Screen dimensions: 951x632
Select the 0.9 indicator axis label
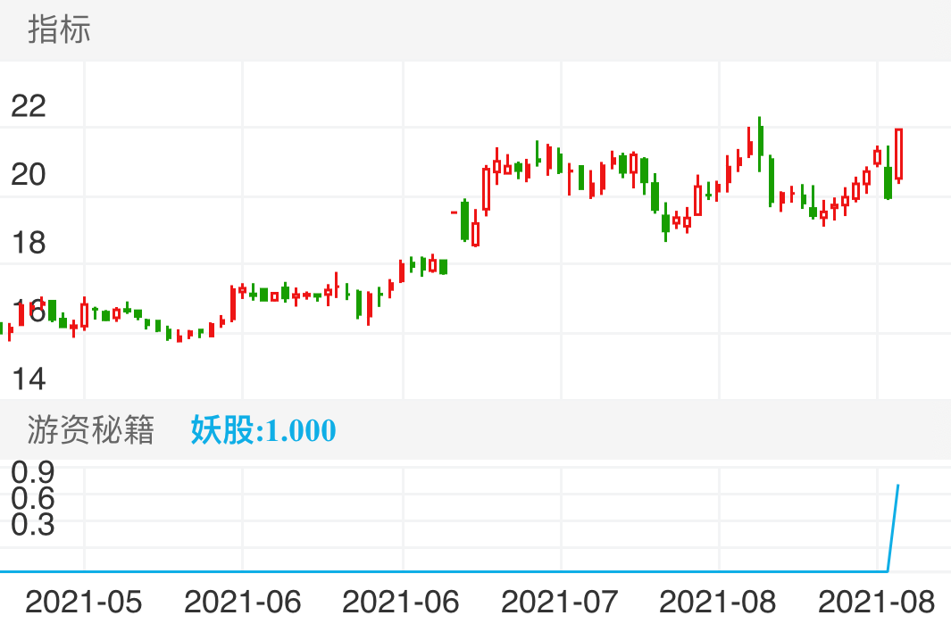coord(33,470)
